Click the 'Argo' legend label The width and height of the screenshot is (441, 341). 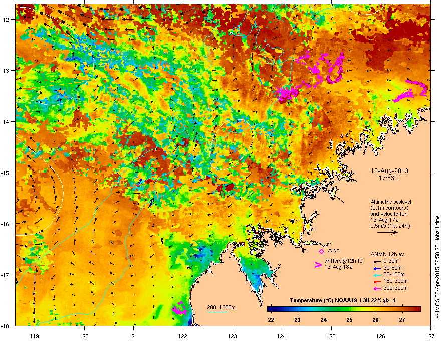click(x=334, y=250)
